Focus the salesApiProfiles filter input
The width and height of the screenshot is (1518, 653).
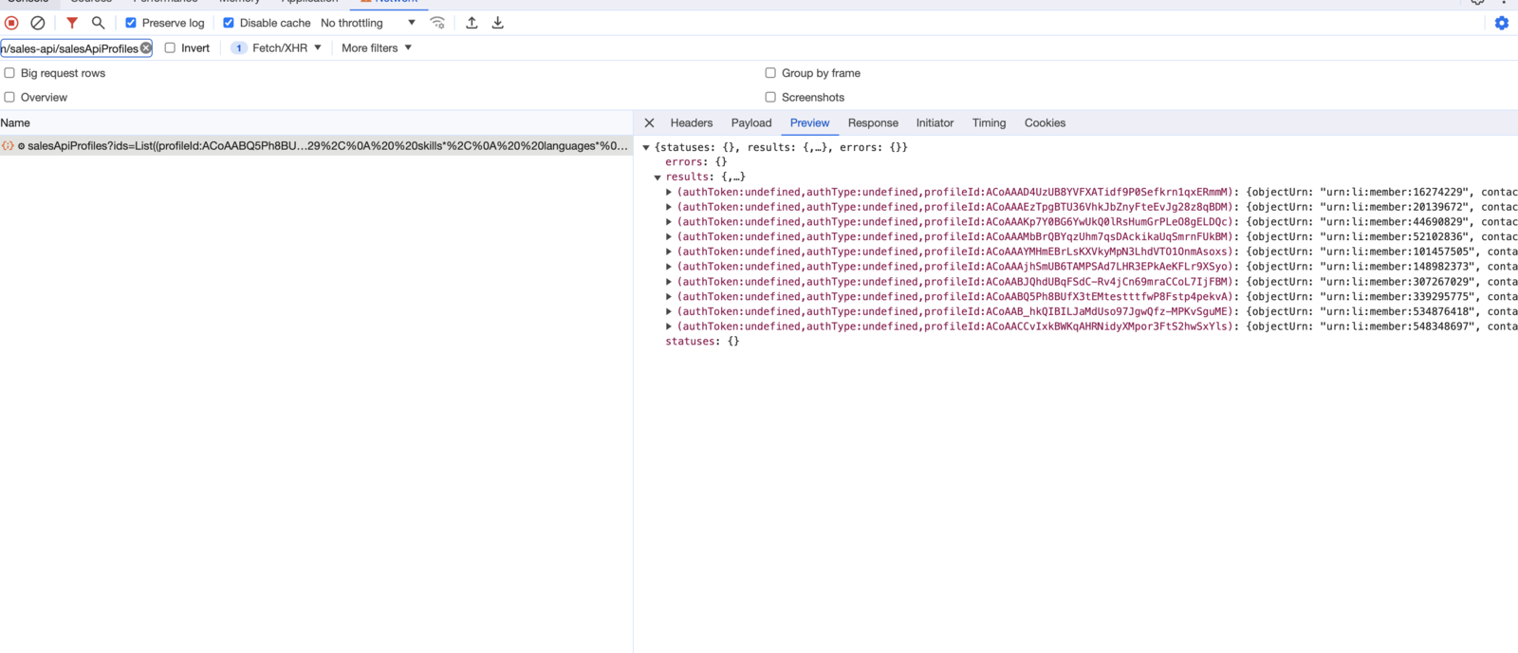coord(70,47)
